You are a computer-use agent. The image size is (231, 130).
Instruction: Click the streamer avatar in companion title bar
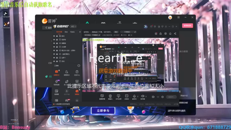(146, 26)
